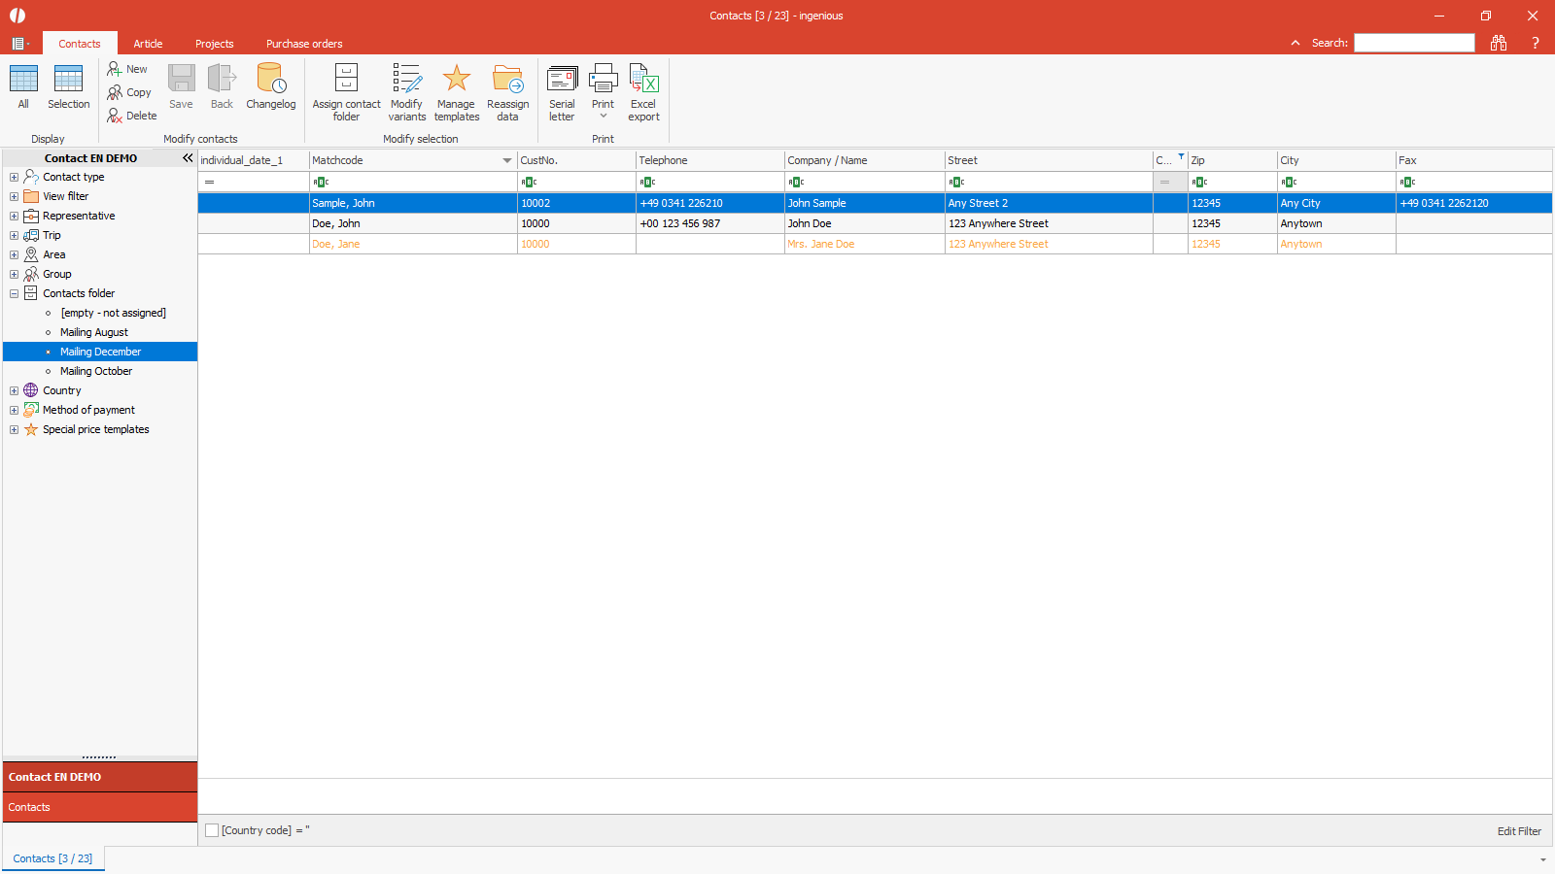Open Assign contact folder tool
1555x874 pixels.
[346, 80]
